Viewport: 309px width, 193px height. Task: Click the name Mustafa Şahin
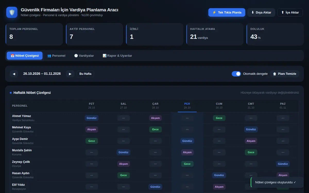click(x=22, y=150)
